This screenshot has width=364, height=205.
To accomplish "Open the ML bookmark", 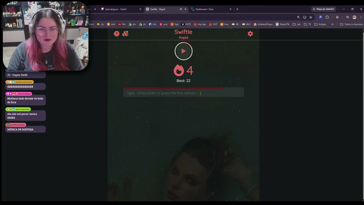I will click(235, 24).
